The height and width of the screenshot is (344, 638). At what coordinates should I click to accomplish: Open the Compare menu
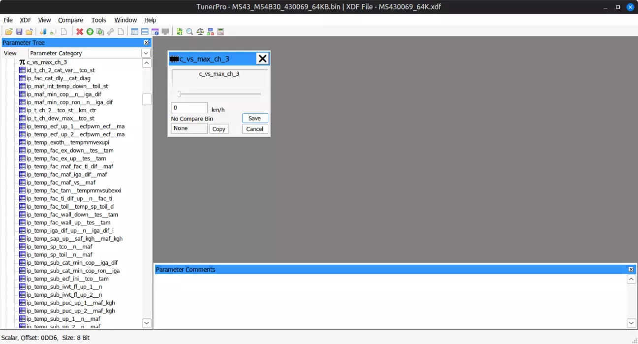point(70,20)
